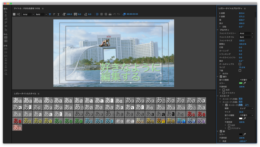Open 塗りの種類 dropdown under 塗り

(246, 80)
